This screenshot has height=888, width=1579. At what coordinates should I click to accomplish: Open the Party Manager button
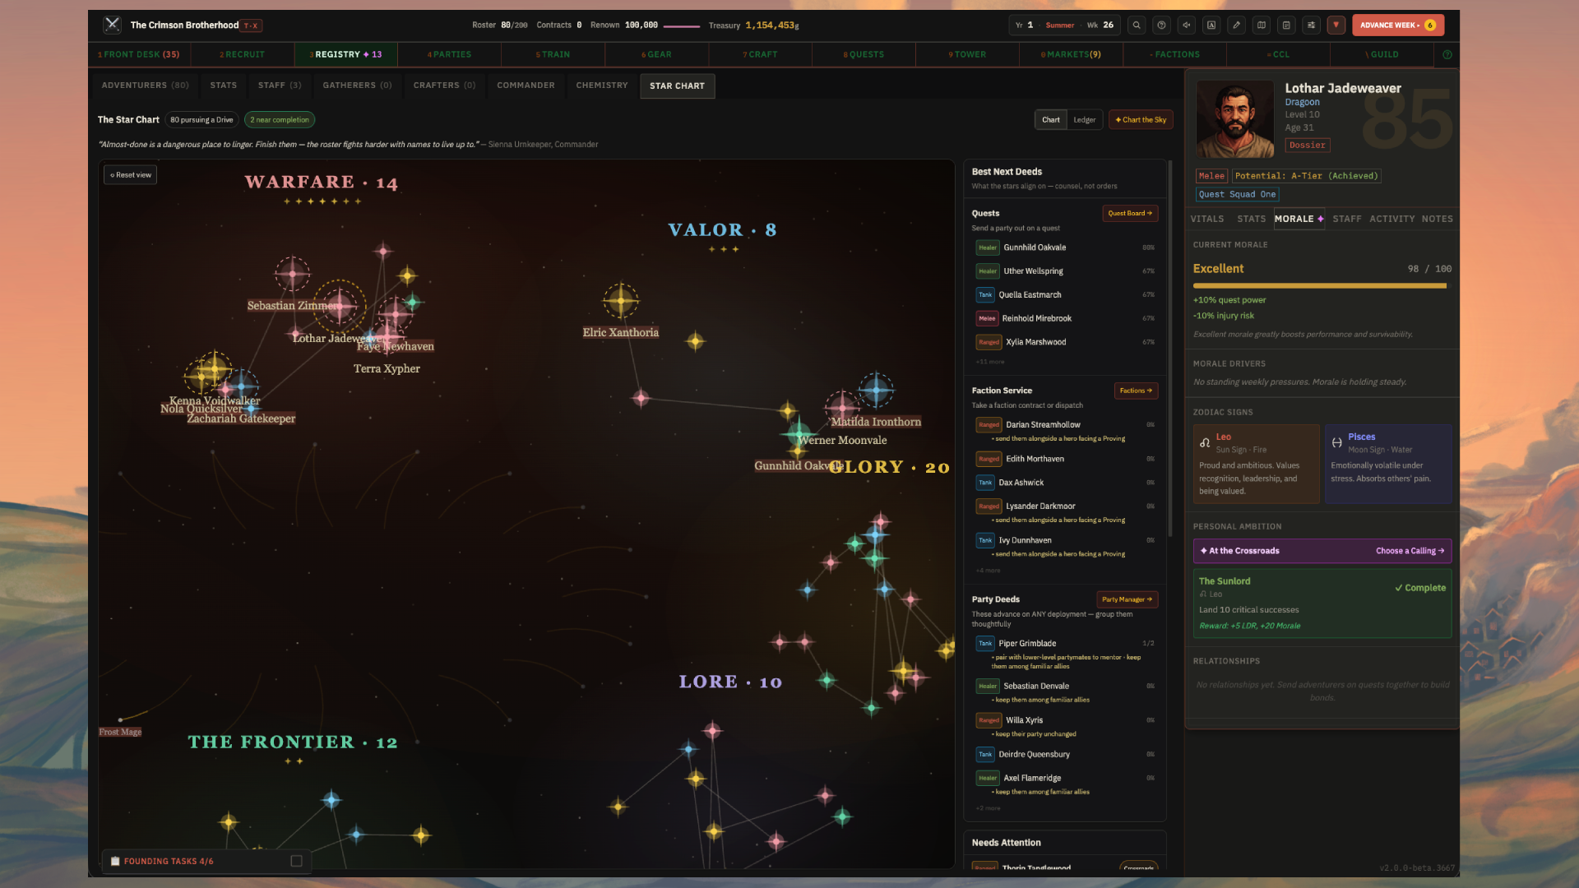tap(1127, 599)
